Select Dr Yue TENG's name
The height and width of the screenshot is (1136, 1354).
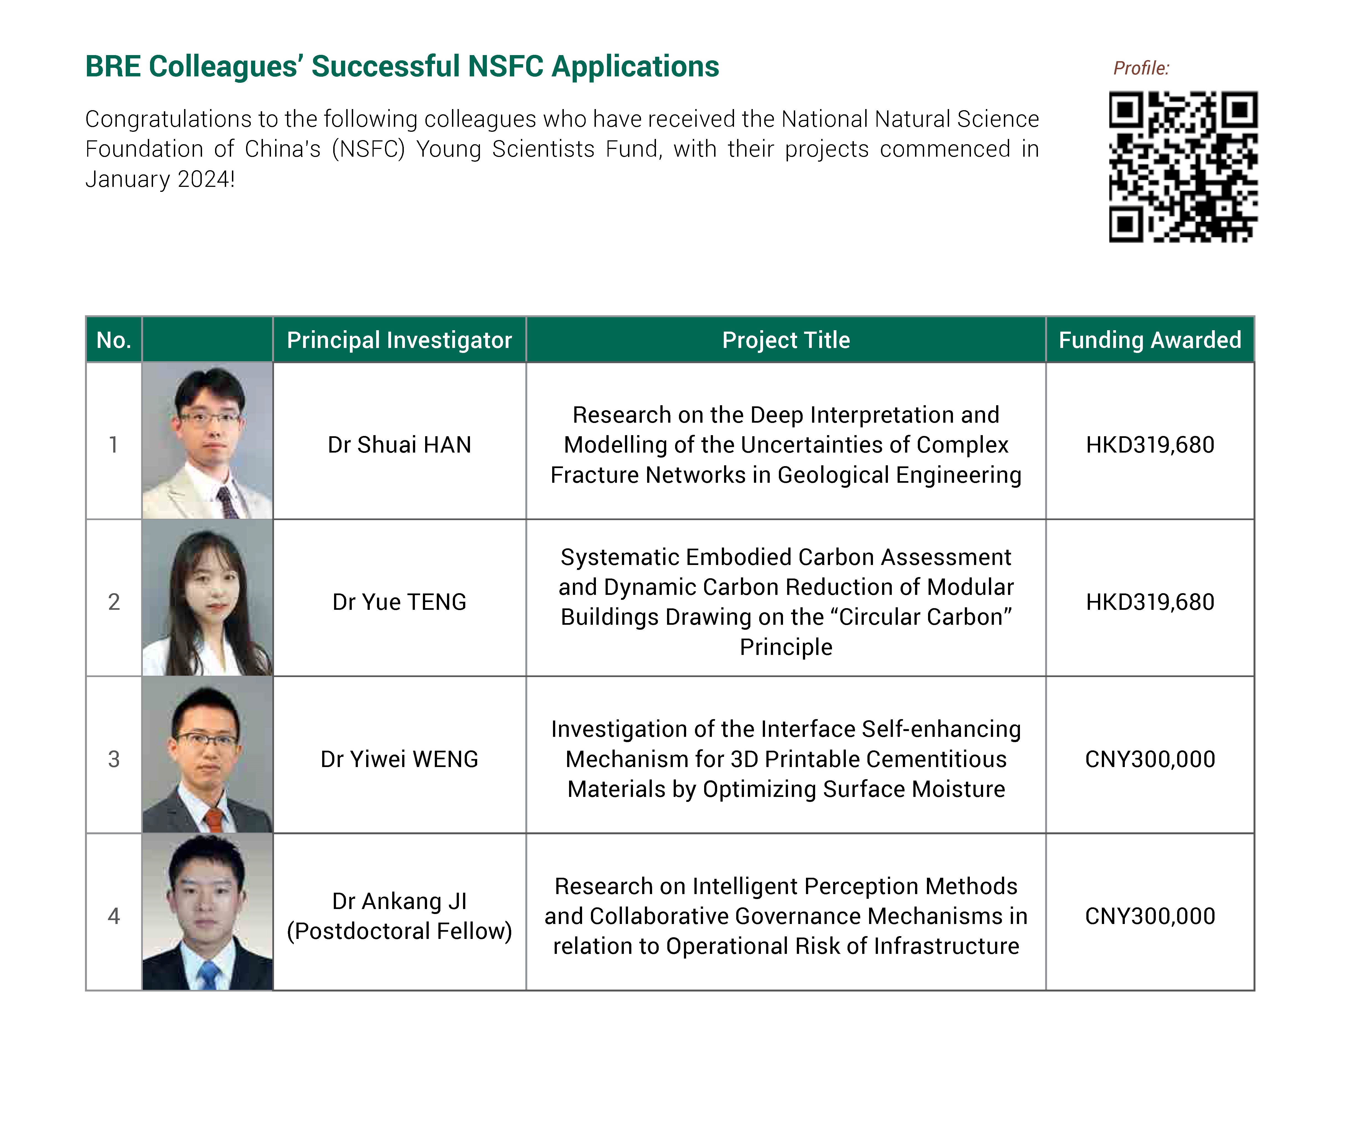coord(401,603)
